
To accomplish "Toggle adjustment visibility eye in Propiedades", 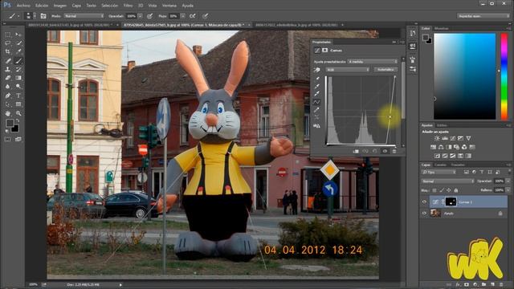I will (x=385, y=151).
